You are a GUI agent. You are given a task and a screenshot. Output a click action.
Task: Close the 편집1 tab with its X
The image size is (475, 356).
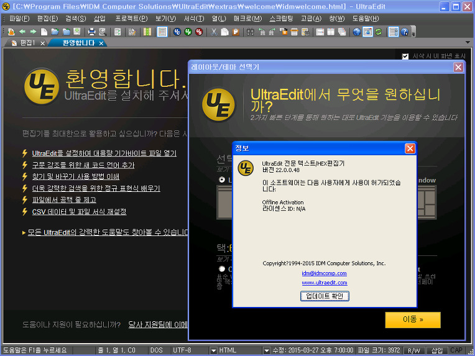pos(43,43)
